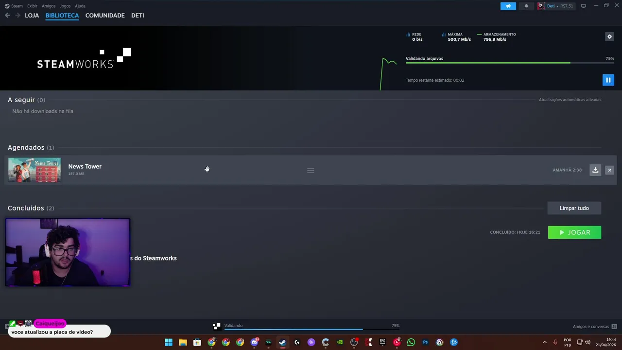Open the Exibir menu
This screenshot has width=622, height=350.
point(32,6)
